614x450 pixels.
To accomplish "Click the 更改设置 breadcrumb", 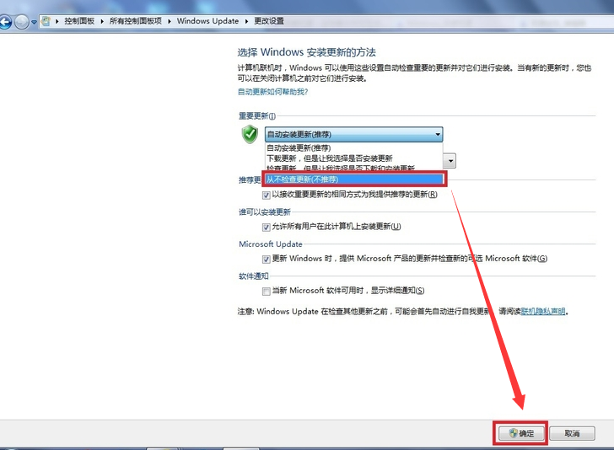I will click(268, 21).
